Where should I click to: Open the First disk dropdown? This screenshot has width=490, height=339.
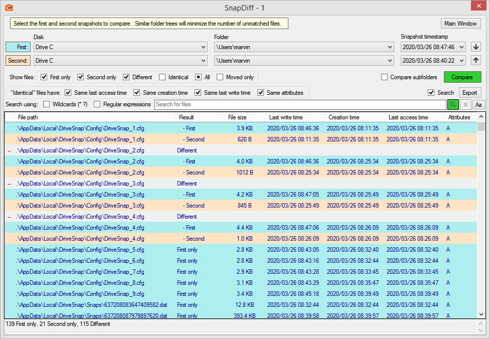pos(121,47)
